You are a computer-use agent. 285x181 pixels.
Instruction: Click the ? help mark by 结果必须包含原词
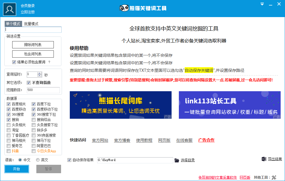click(49, 62)
